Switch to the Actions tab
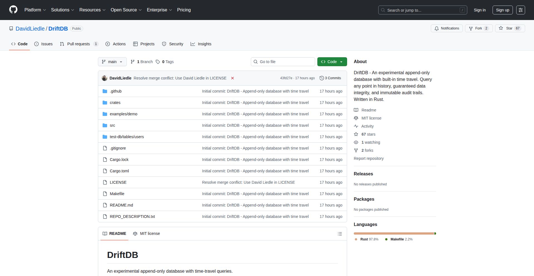The height and width of the screenshot is (276, 534). 115,44
